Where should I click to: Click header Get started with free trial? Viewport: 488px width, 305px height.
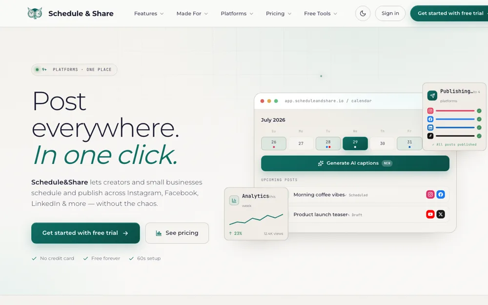click(x=450, y=13)
